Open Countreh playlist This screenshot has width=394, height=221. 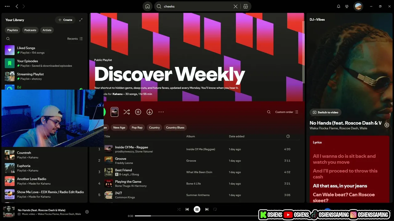click(45, 155)
